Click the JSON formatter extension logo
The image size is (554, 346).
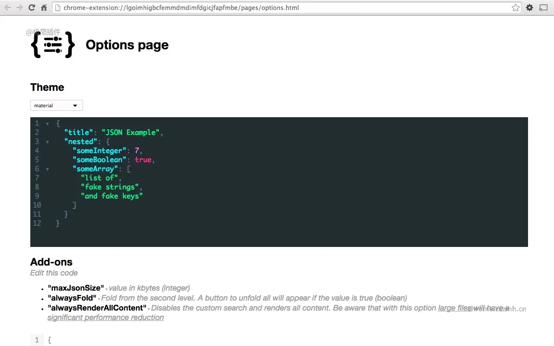point(52,45)
